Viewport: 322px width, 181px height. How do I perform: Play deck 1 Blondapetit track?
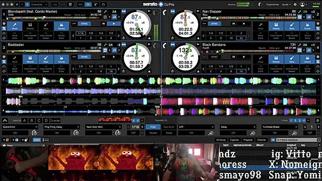tap(114, 24)
